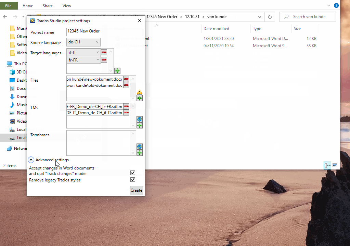
Task: Collapse the Advanced settings section
Action: pos(31,160)
